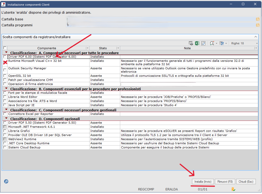Image resolution: width=262 pixels, height=194 pixels.
Task: Click the Installa (Invio) button
Action: (x=203, y=182)
